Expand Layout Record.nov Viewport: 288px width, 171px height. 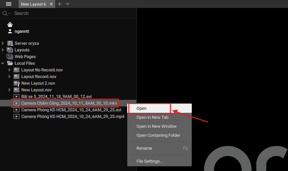coord(9,77)
